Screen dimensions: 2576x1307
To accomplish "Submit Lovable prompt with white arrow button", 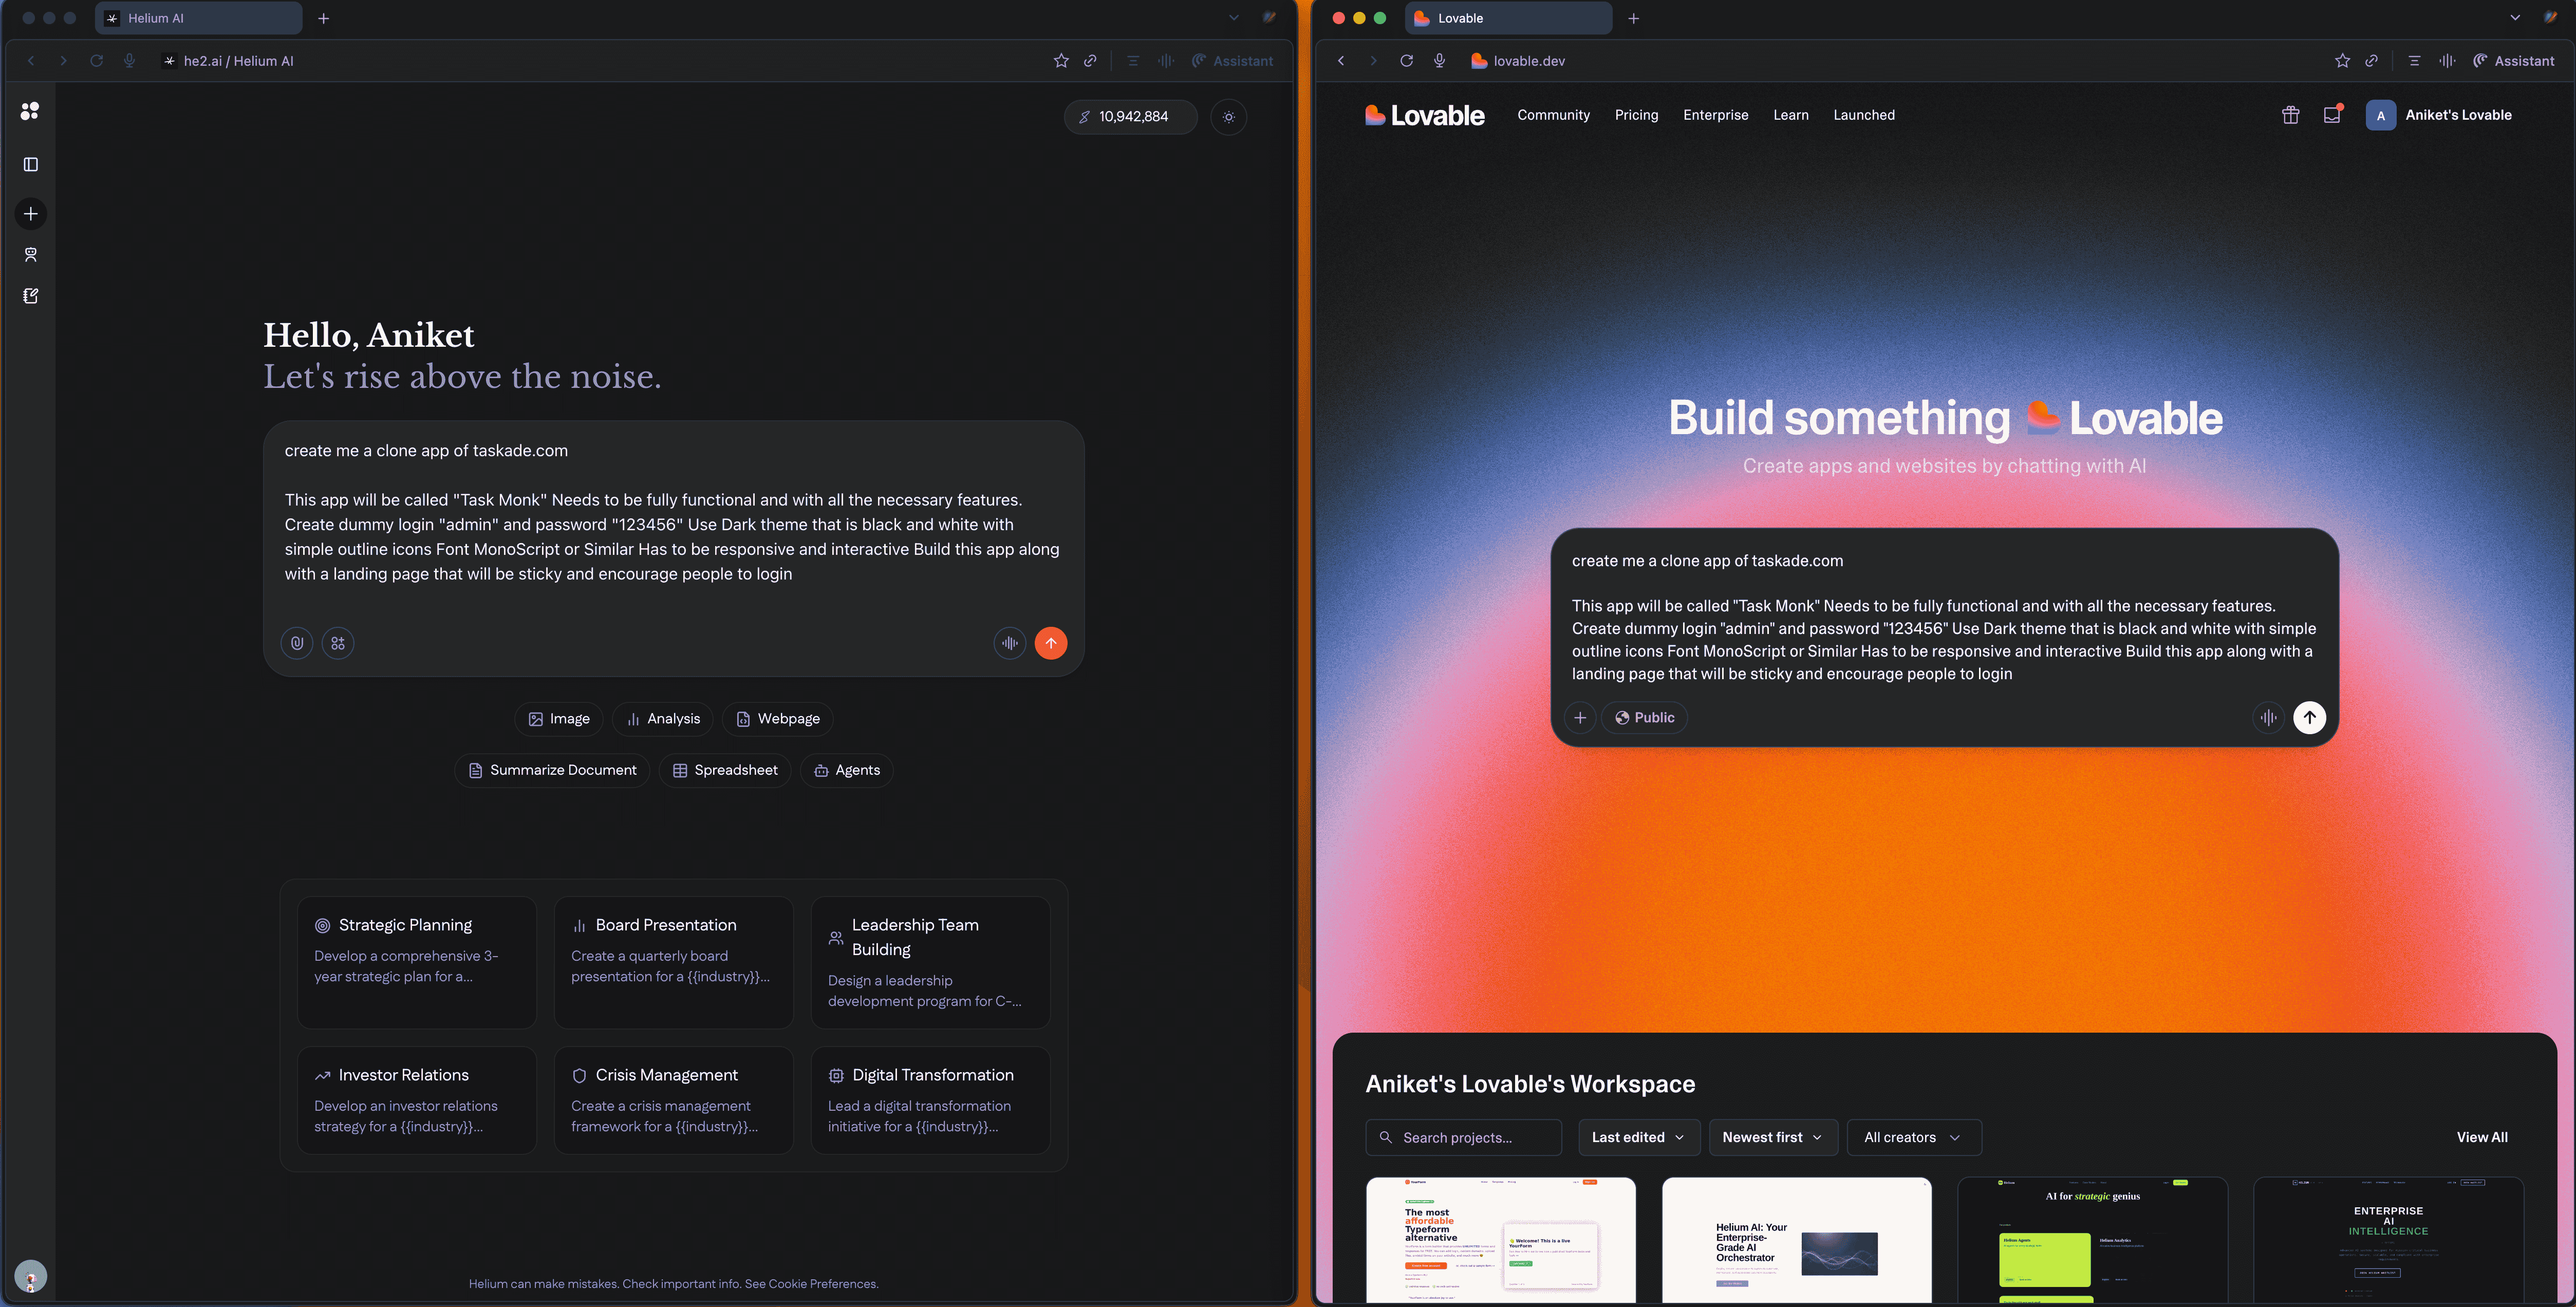I will click(2309, 718).
